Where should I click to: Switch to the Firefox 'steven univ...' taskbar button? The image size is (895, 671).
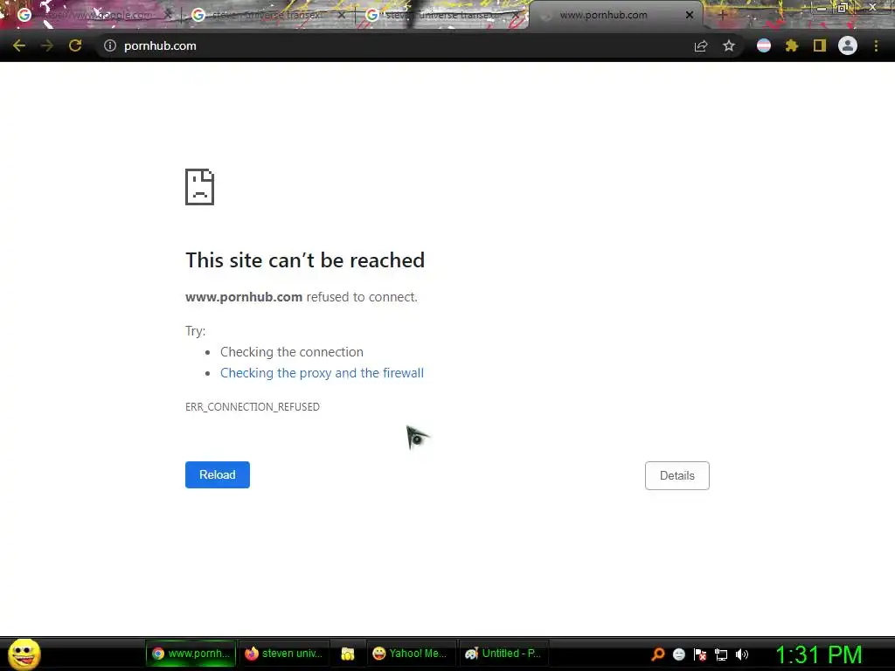click(x=284, y=654)
